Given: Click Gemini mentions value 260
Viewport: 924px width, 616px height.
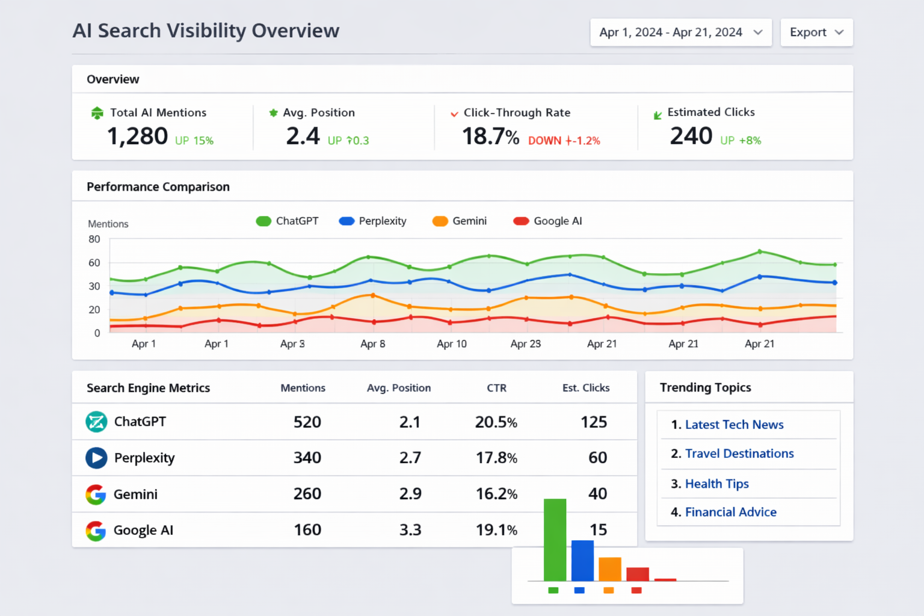Looking at the screenshot, I should [307, 494].
